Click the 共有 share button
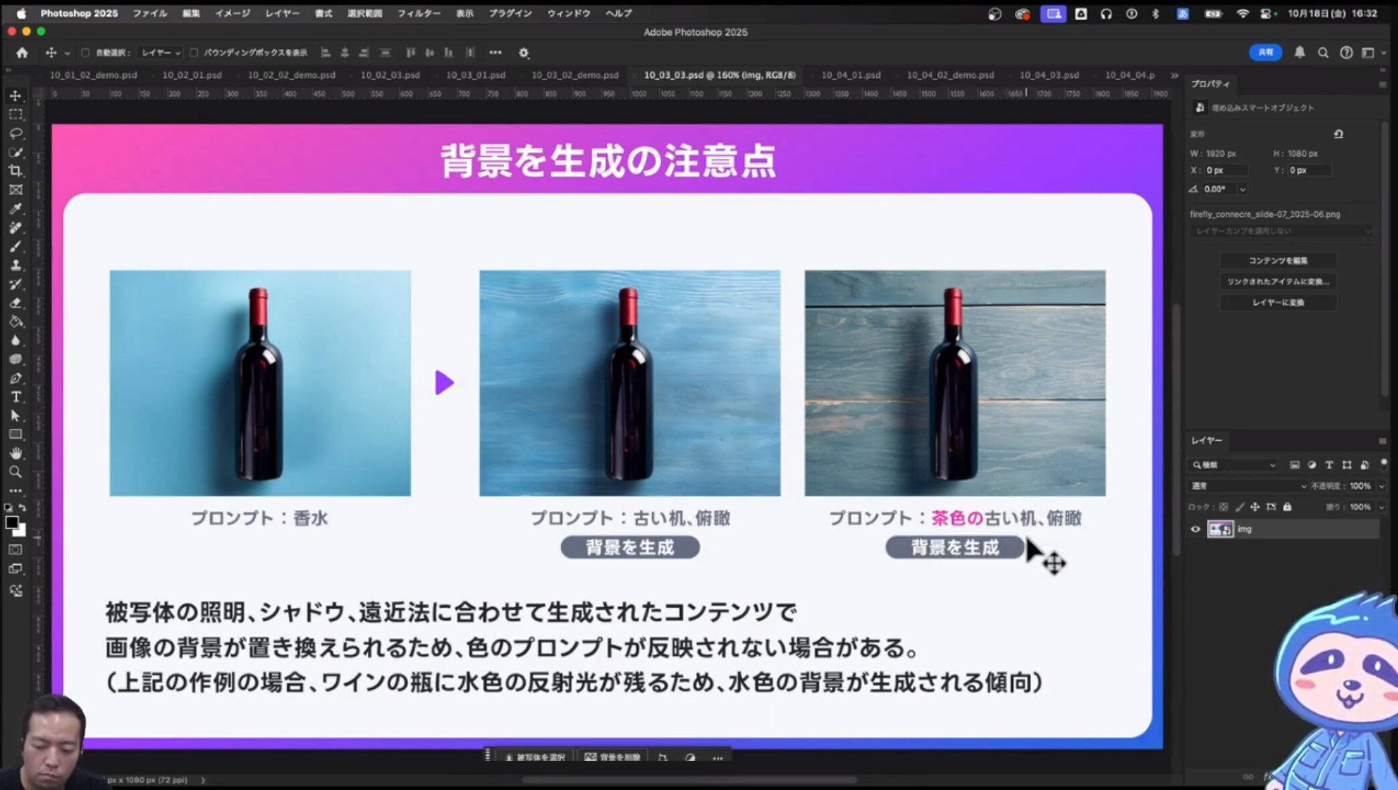Viewport: 1398px width, 790px height. coord(1265,52)
